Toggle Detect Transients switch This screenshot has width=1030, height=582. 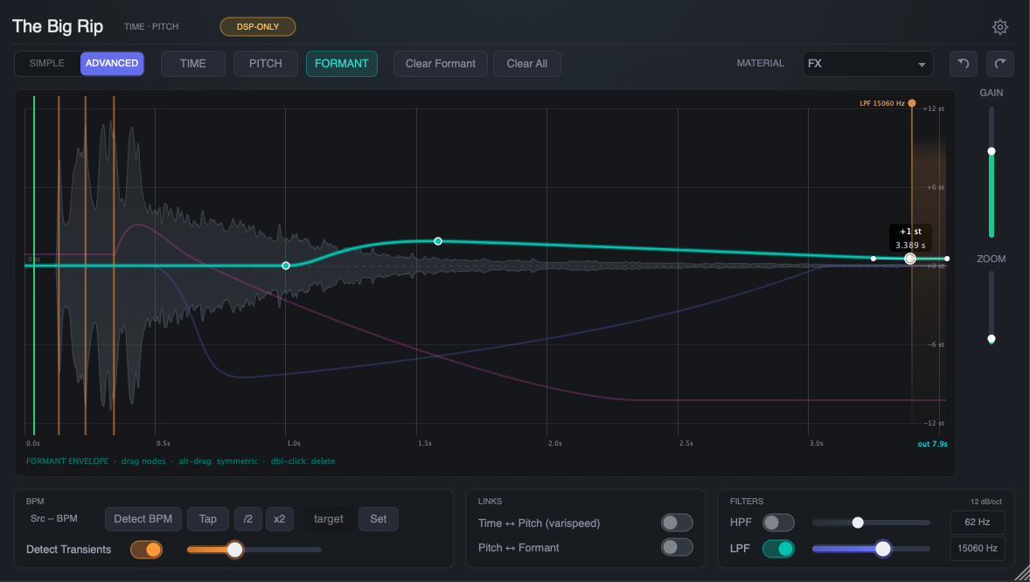(x=147, y=549)
